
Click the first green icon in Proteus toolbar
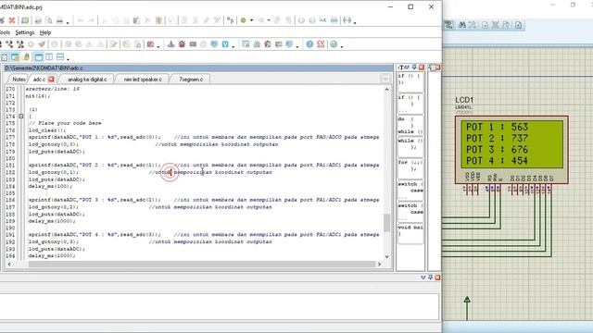448,25
